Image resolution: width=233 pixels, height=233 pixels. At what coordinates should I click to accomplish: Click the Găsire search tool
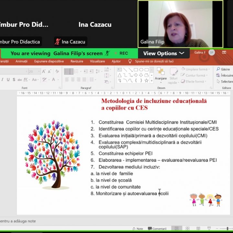click(223, 69)
